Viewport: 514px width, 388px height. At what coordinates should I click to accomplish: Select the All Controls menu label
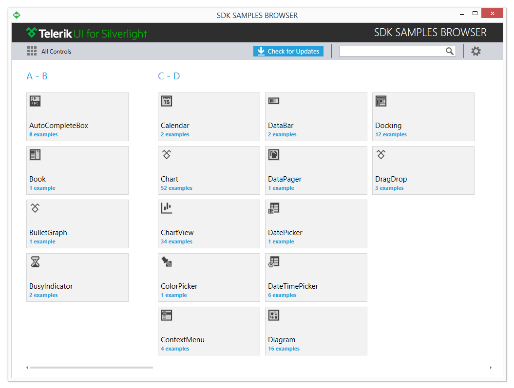tap(56, 52)
